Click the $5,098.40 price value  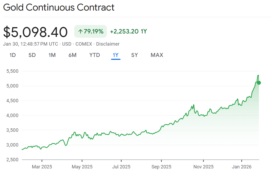point(35,32)
